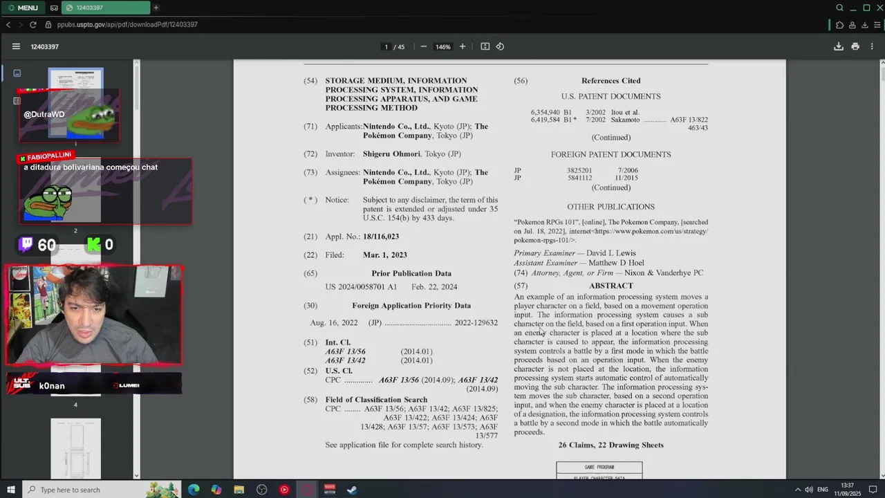This screenshot has height=498, width=885.
Task: Click the k0nan streamer webcam overlay
Action: point(94,315)
